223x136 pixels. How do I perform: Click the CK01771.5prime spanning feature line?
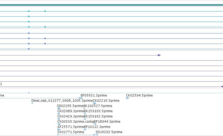(76, 135)
